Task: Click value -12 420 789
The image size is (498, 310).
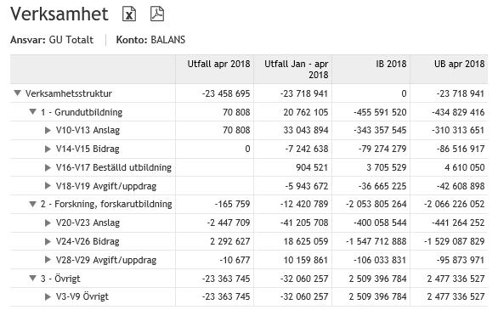Action: coord(304,204)
